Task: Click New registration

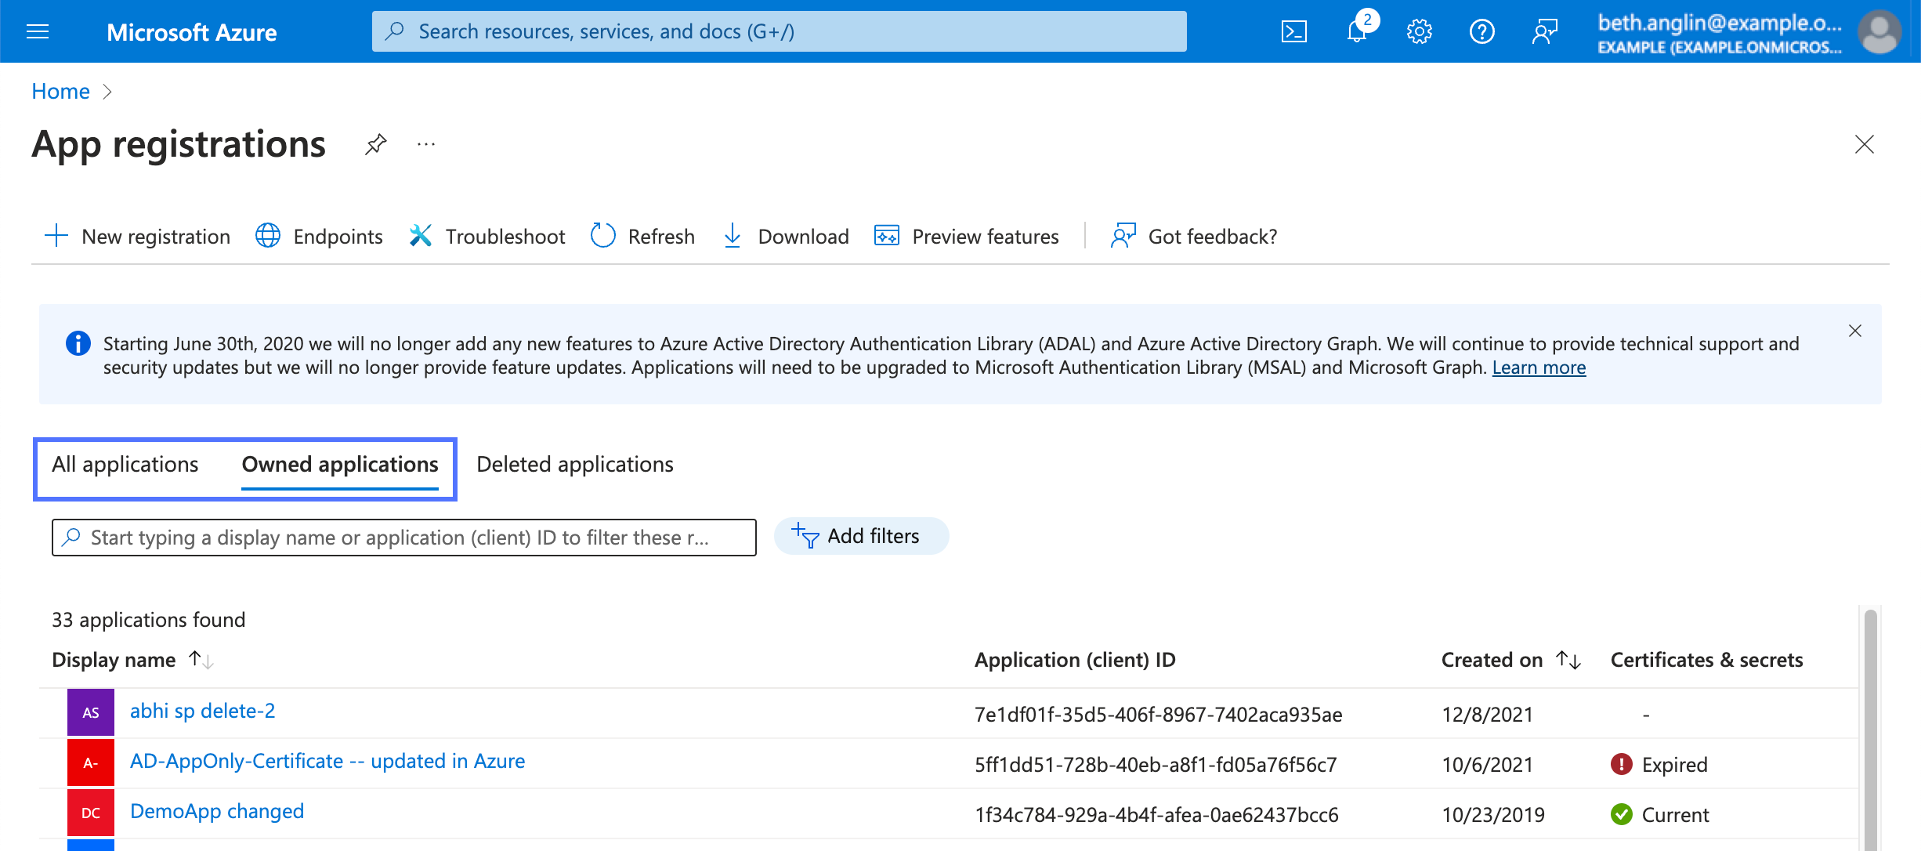Action: tap(137, 236)
